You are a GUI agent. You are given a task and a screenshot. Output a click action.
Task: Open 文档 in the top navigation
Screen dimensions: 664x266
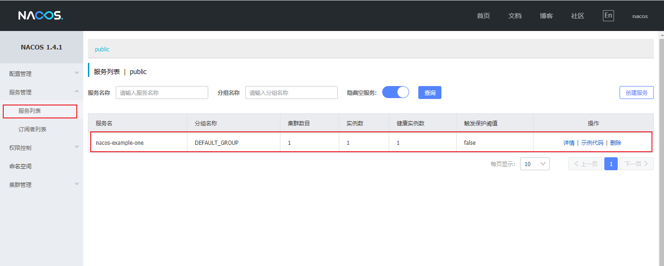point(515,16)
